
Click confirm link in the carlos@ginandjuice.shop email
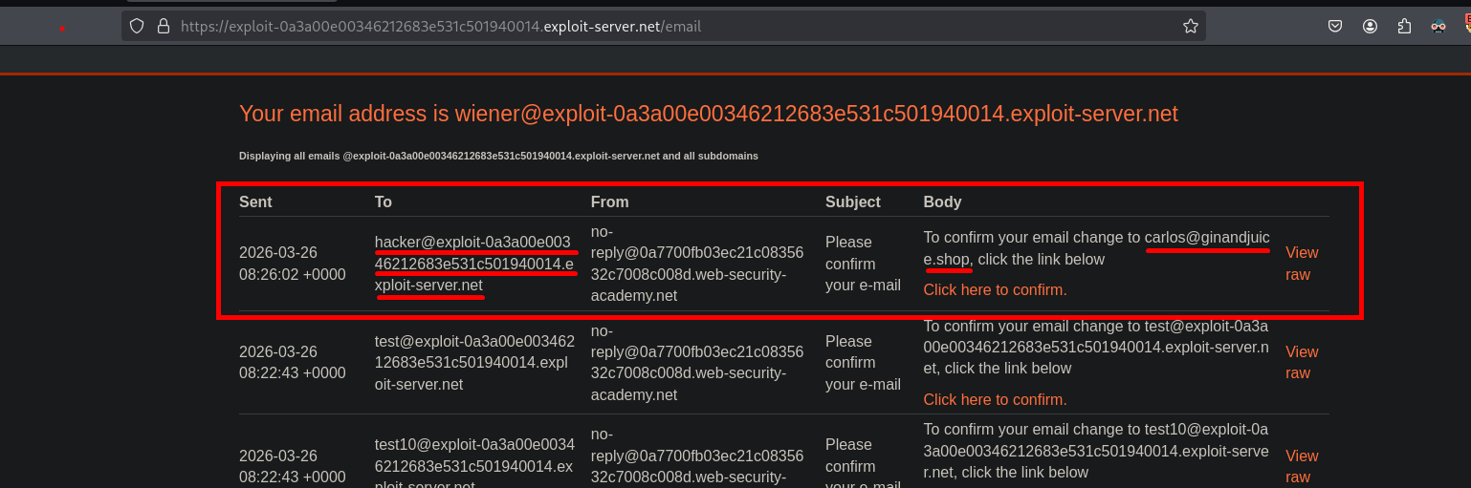click(995, 289)
